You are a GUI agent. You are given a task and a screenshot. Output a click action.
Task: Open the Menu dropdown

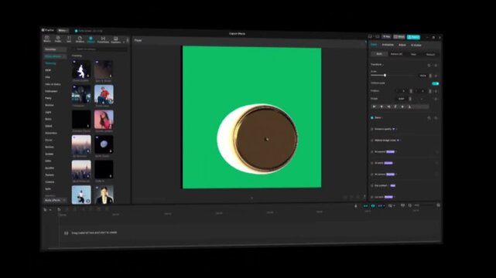pyautogui.click(x=63, y=31)
